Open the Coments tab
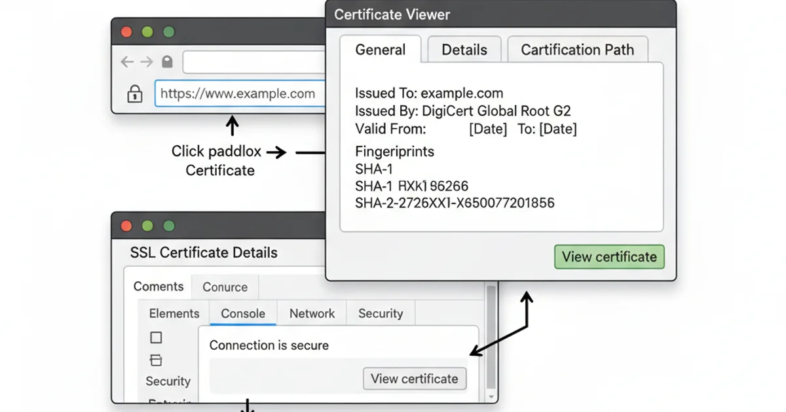Screen dimensions: 786x412 point(159,286)
